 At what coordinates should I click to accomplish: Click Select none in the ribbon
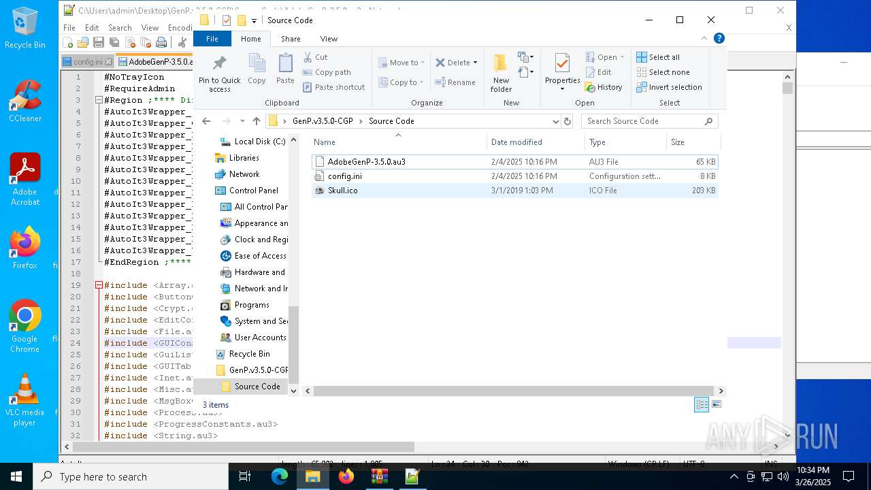click(663, 72)
